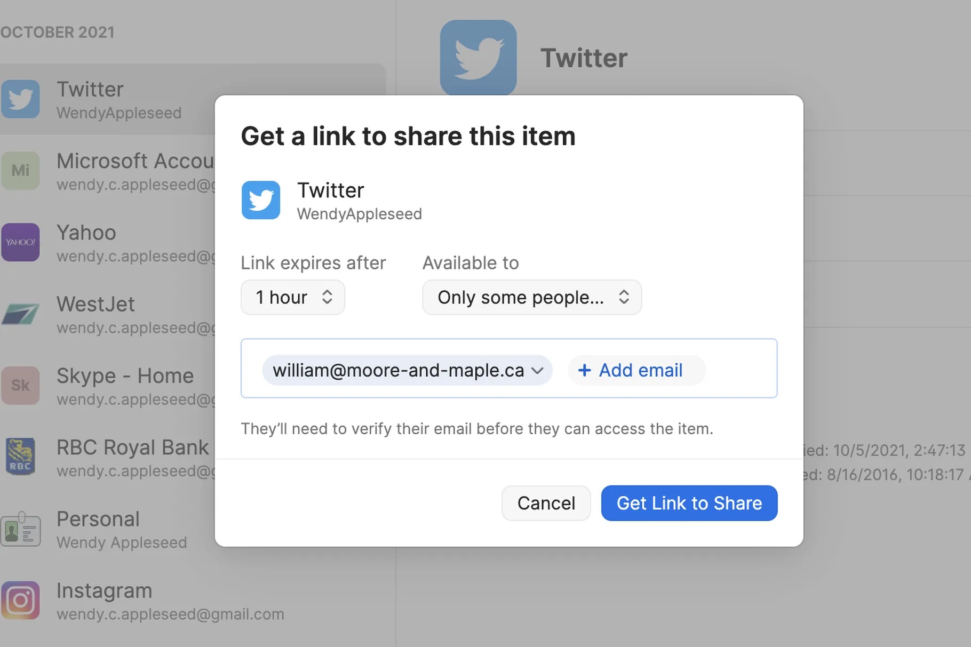The image size is (971, 647).
Task: Click Get Link to Share
Action: coord(689,503)
